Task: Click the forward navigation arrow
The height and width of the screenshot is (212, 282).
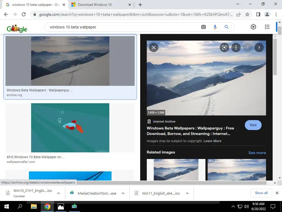Action: (15, 14)
